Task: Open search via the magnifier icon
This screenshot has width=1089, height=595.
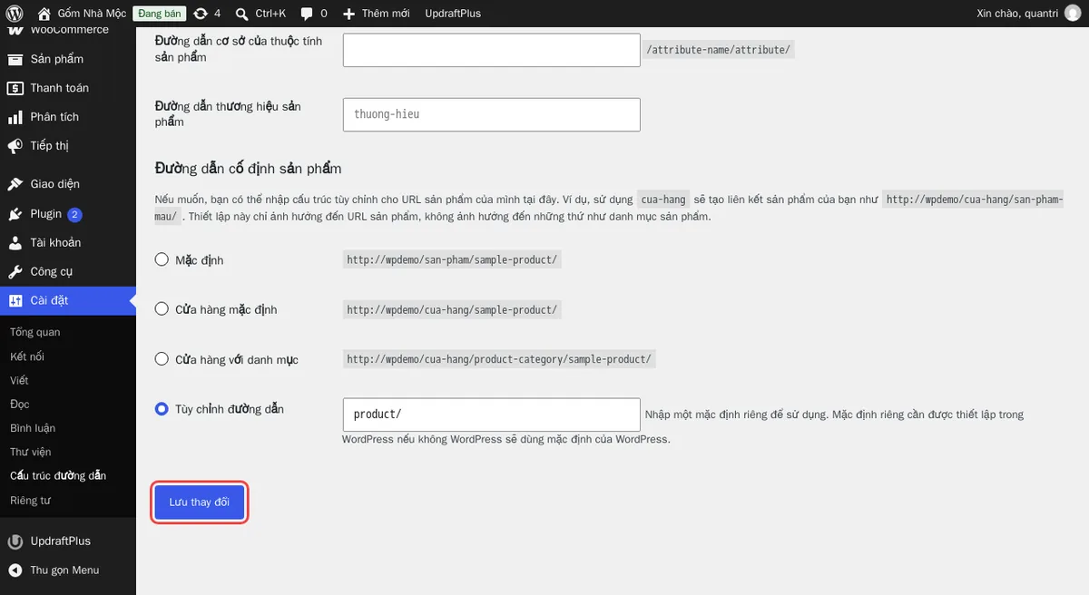Action: (241, 14)
